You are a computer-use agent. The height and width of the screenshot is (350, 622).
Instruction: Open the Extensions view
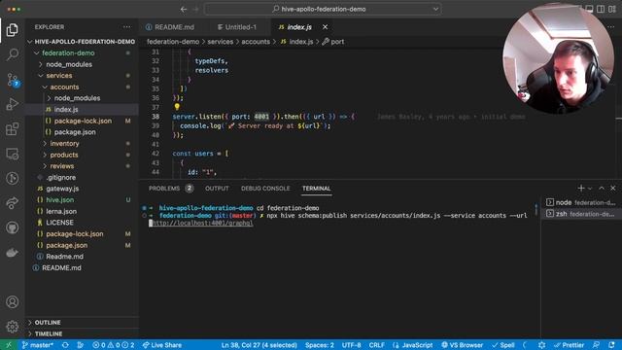pyautogui.click(x=13, y=129)
